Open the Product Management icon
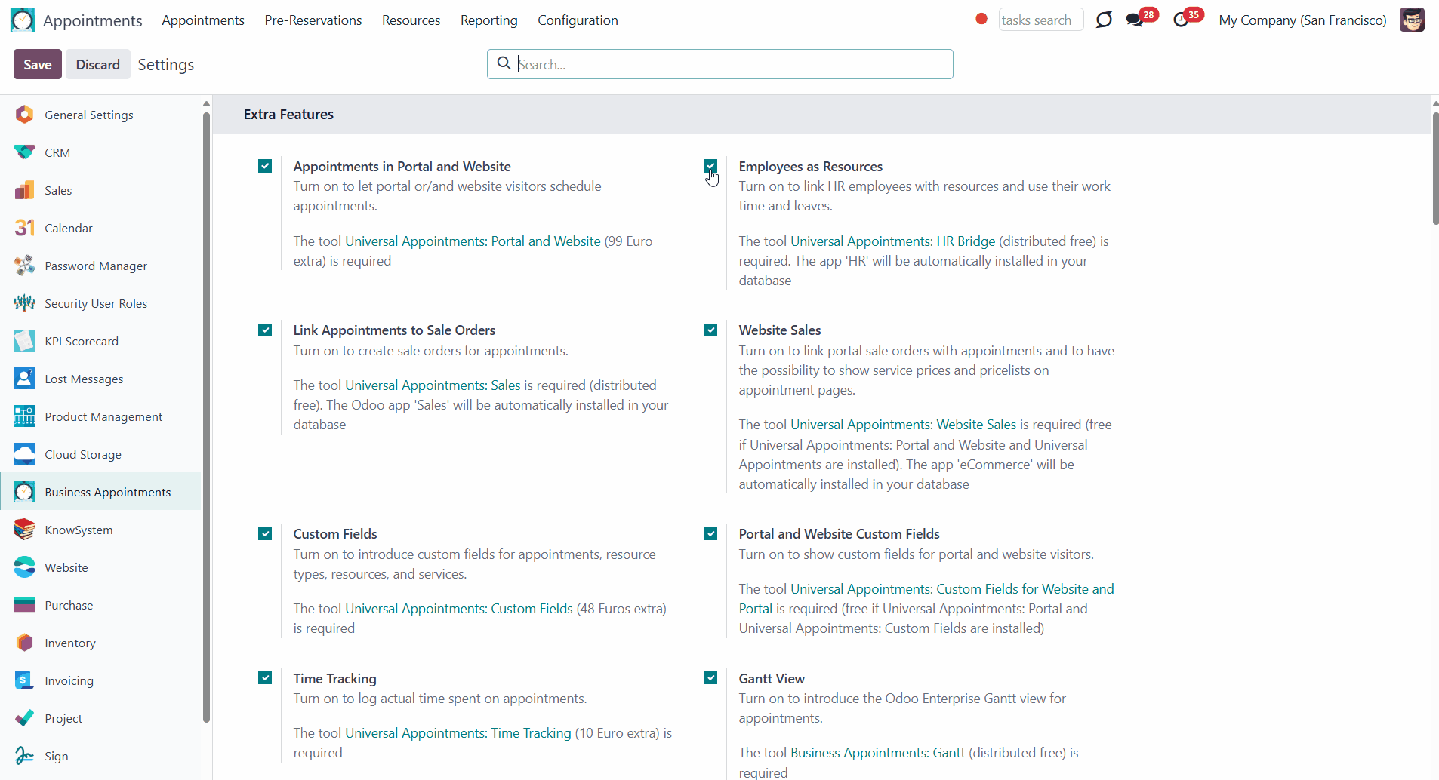 24,416
